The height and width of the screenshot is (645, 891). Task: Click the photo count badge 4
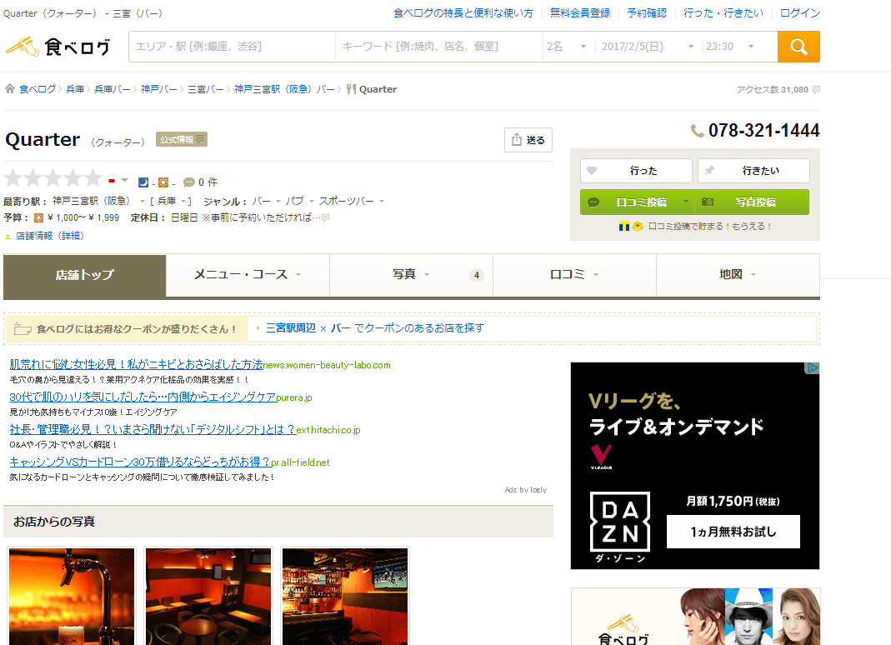[476, 275]
